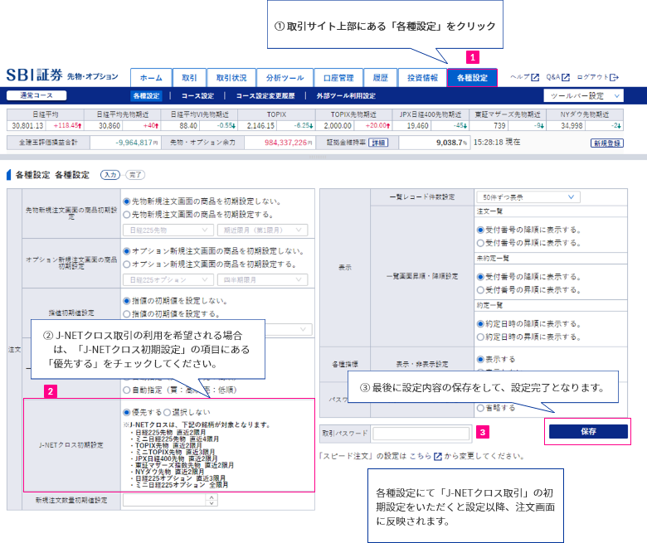Click the 取引パスワード input field
The height and width of the screenshot is (543, 647).
coord(421,434)
